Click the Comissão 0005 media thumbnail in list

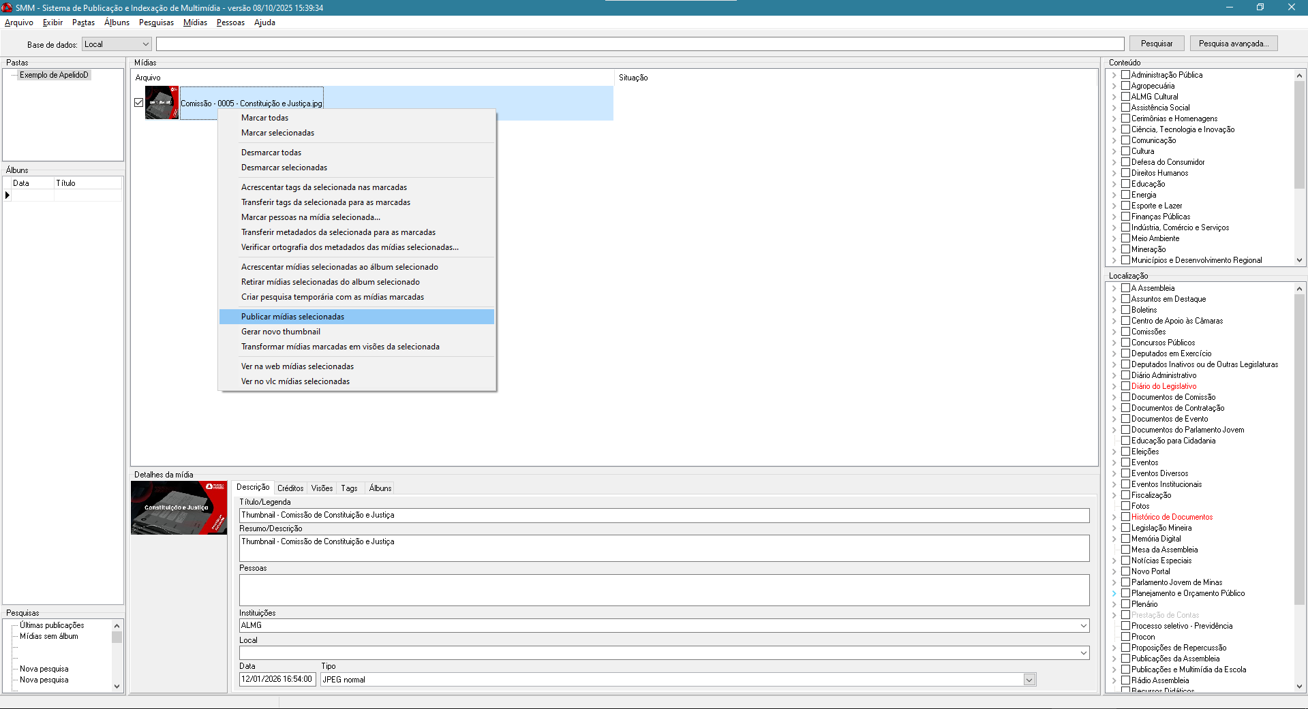[162, 103]
